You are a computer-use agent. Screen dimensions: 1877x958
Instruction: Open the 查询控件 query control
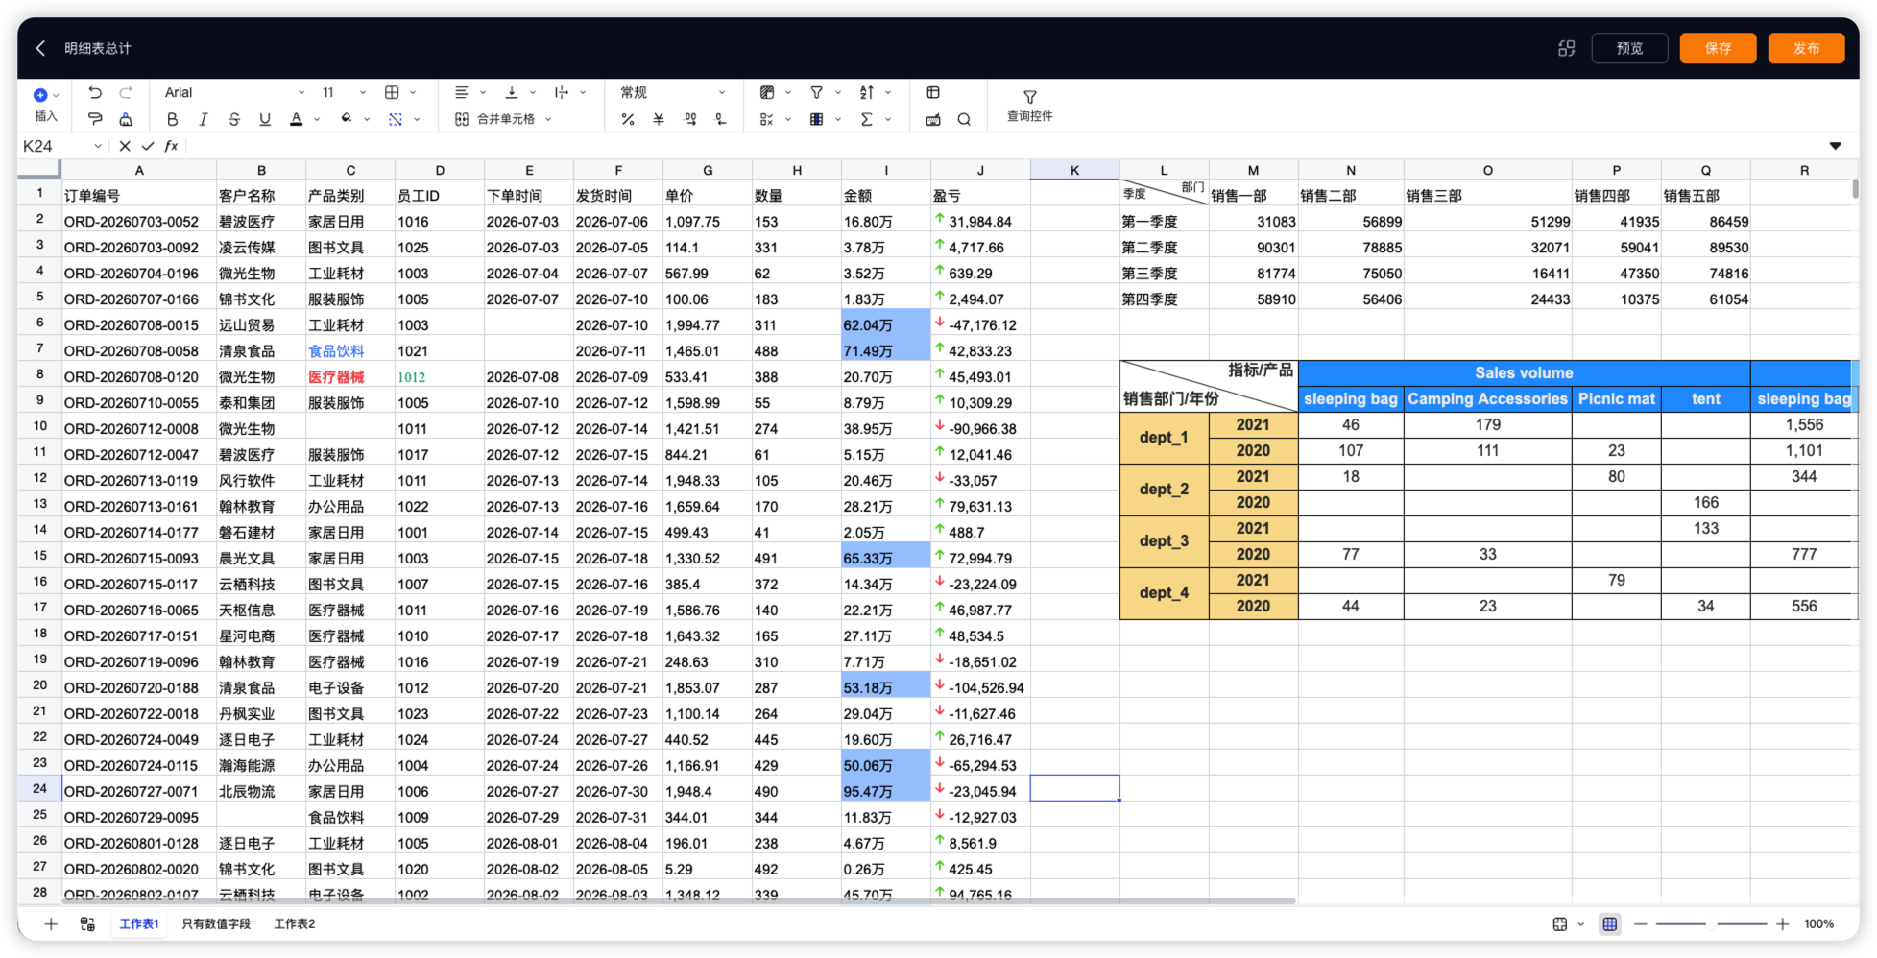[1029, 106]
